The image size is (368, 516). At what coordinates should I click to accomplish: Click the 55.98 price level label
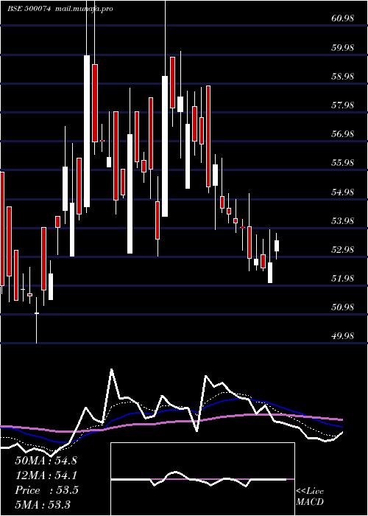343,163
